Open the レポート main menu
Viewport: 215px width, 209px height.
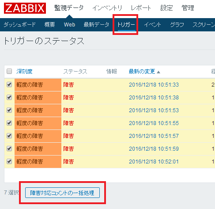[x=141, y=8]
